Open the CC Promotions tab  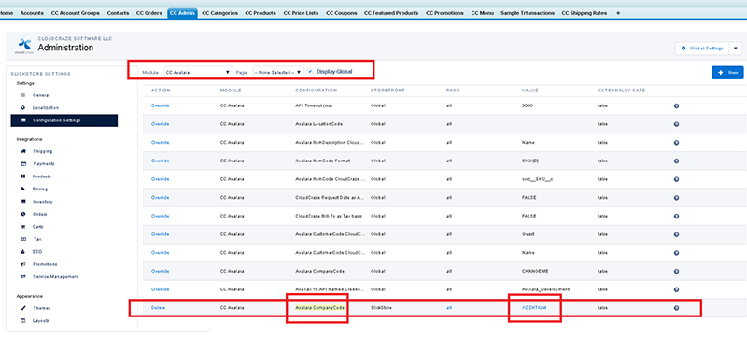[x=445, y=13]
